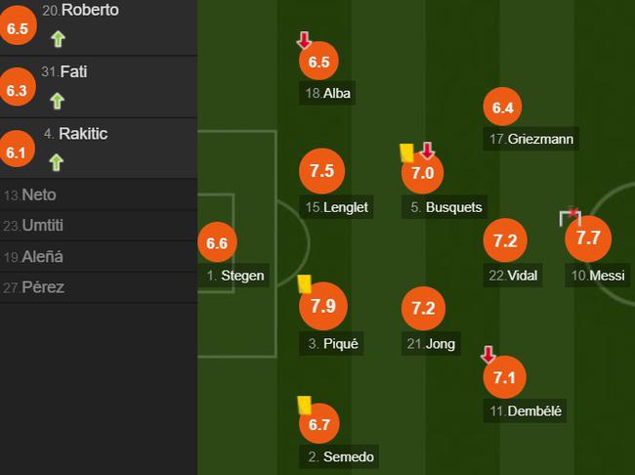Click Rakitic's 6.1 rating badge
The width and height of the screenshot is (635, 475).
18,152
